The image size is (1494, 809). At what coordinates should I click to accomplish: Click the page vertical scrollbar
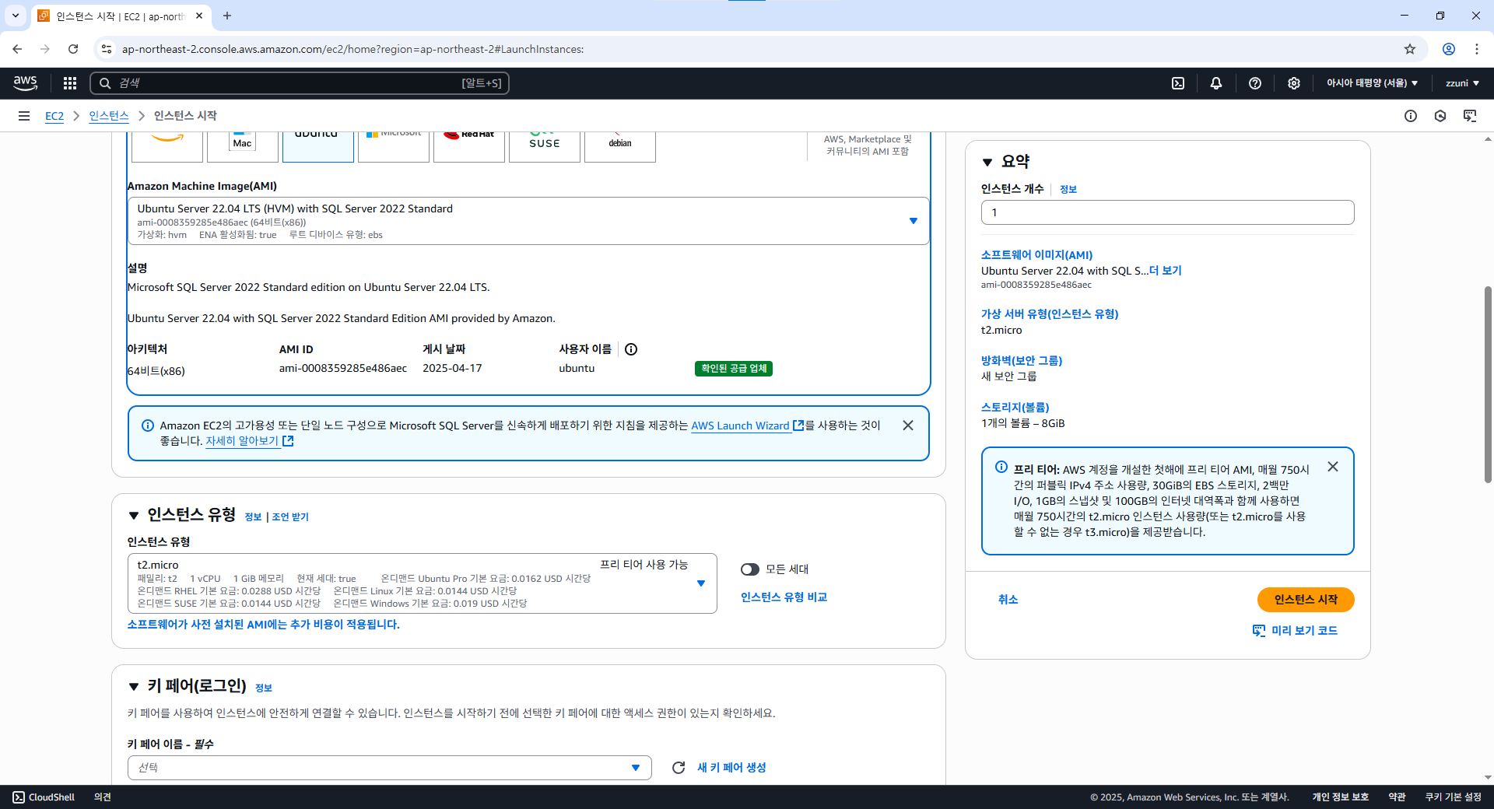tap(1488, 384)
